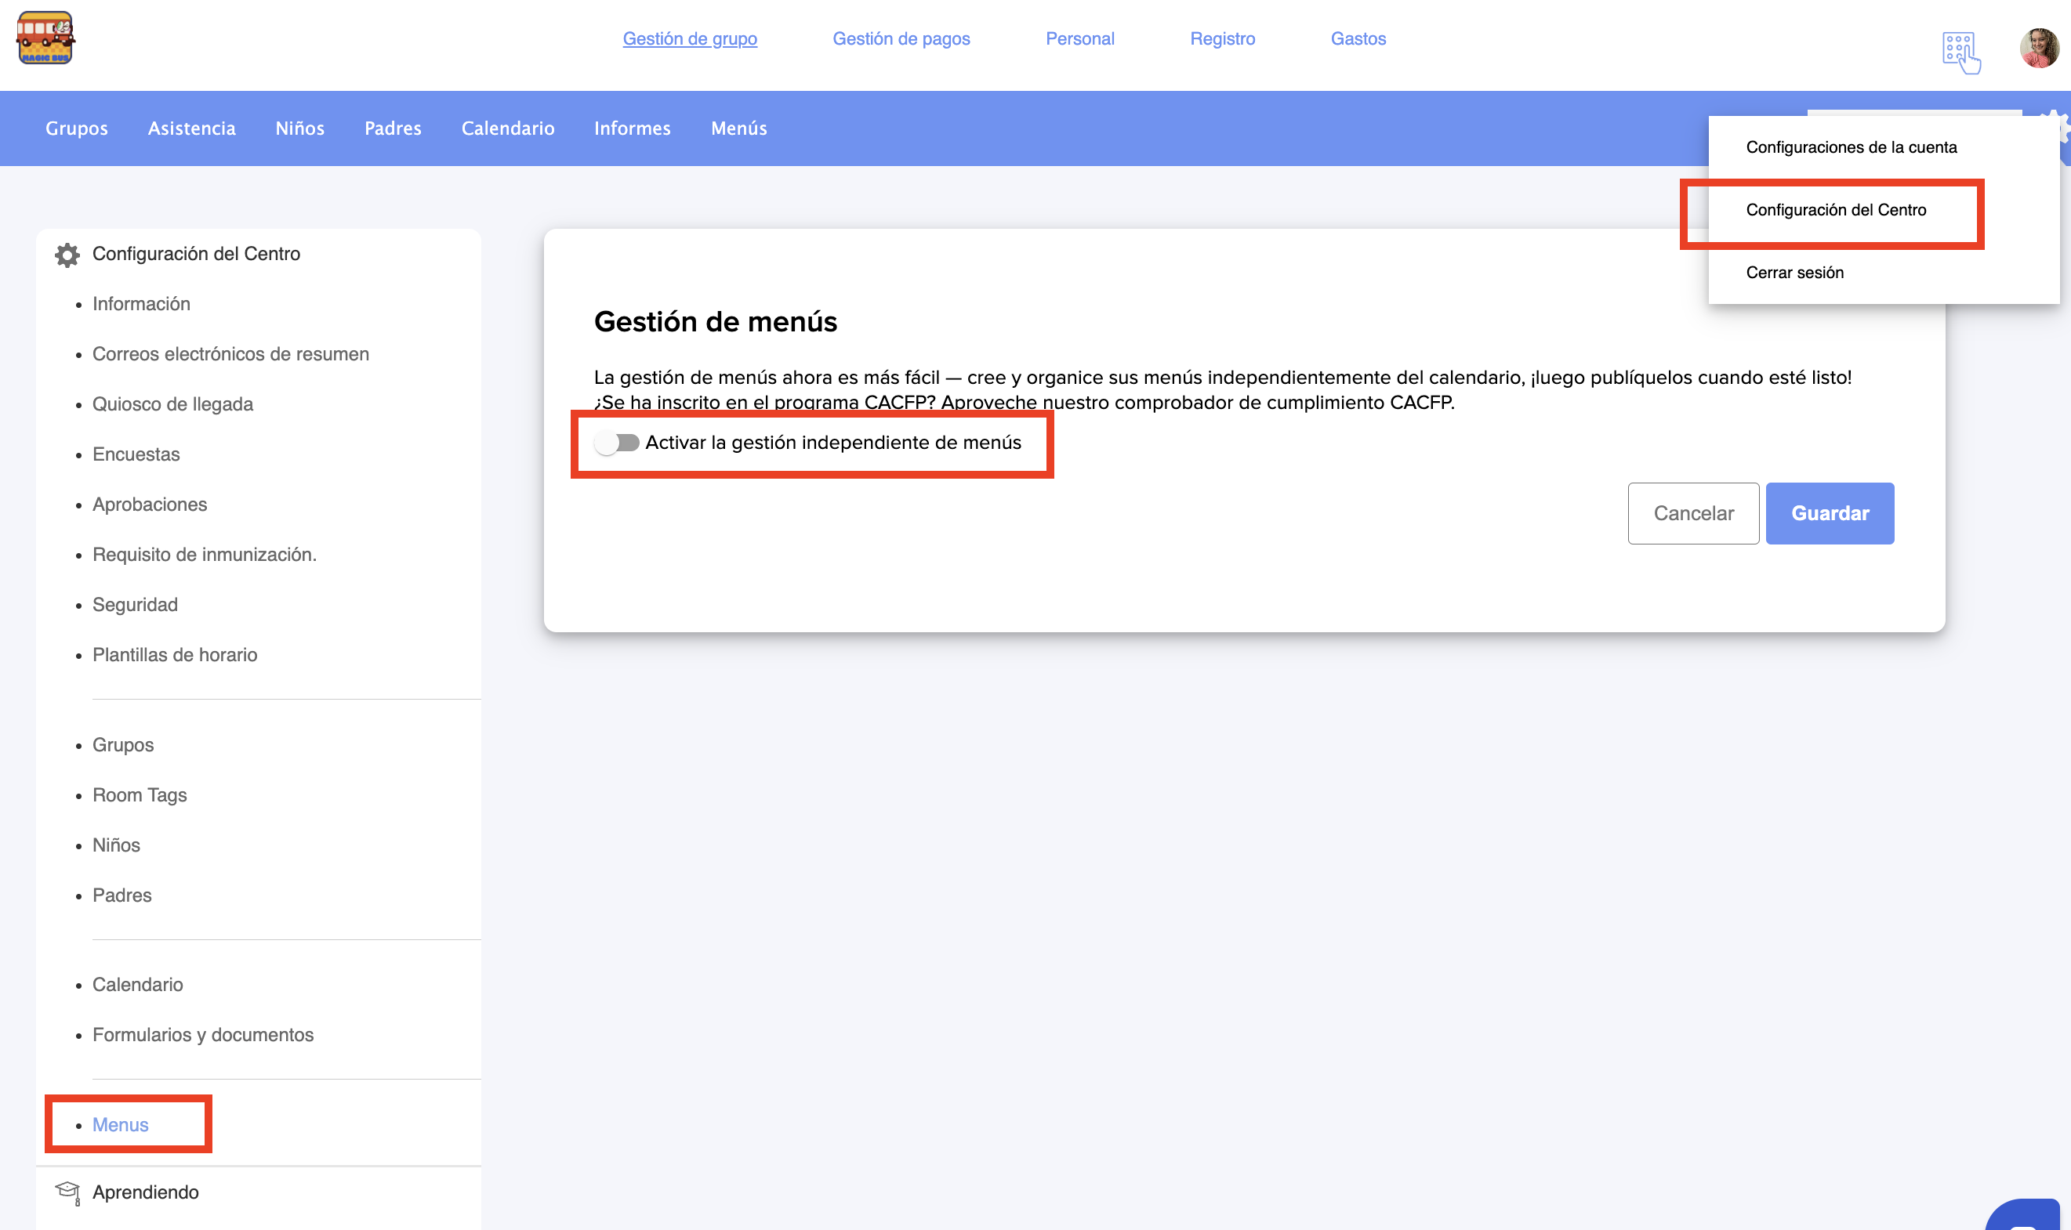The image size is (2071, 1230).
Task: Open the Informes tab in blue bar
Action: click(632, 128)
